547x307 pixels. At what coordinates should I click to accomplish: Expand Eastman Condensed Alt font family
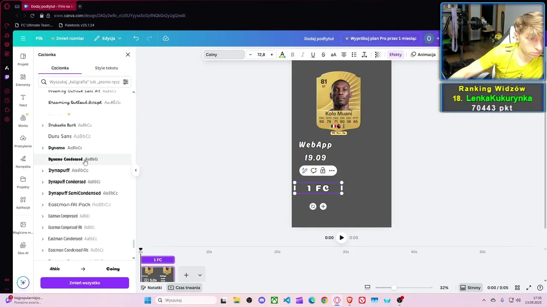(x=42, y=250)
